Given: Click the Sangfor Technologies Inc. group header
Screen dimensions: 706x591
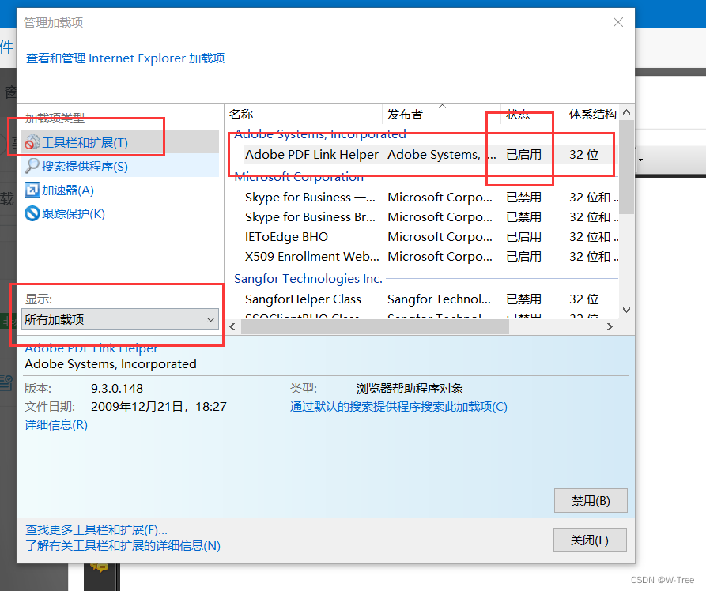Looking at the screenshot, I should (308, 279).
